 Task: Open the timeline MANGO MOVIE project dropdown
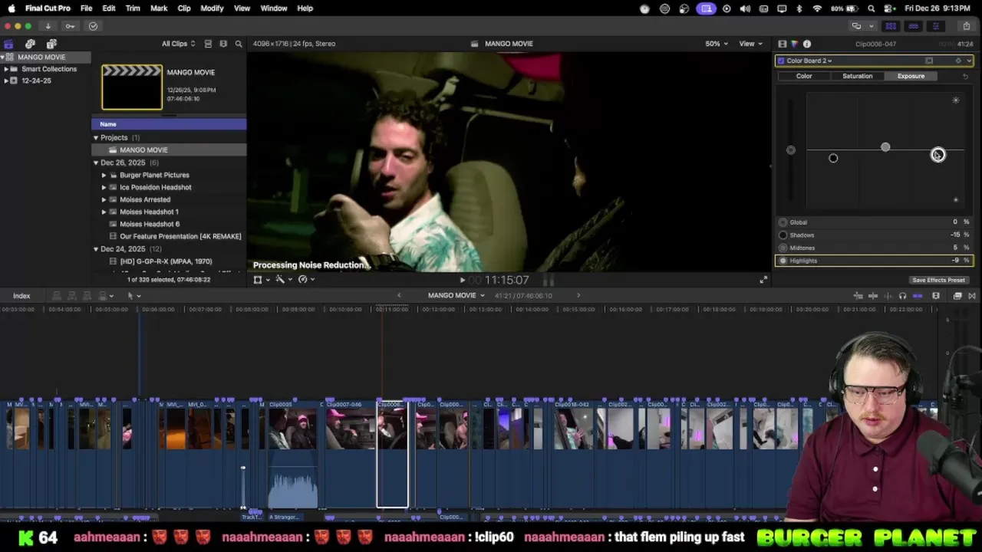coord(456,295)
